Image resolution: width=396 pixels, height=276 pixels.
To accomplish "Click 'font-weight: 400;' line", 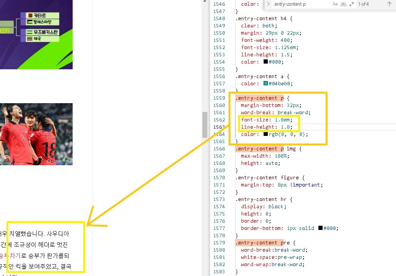I will (x=267, y=40).
